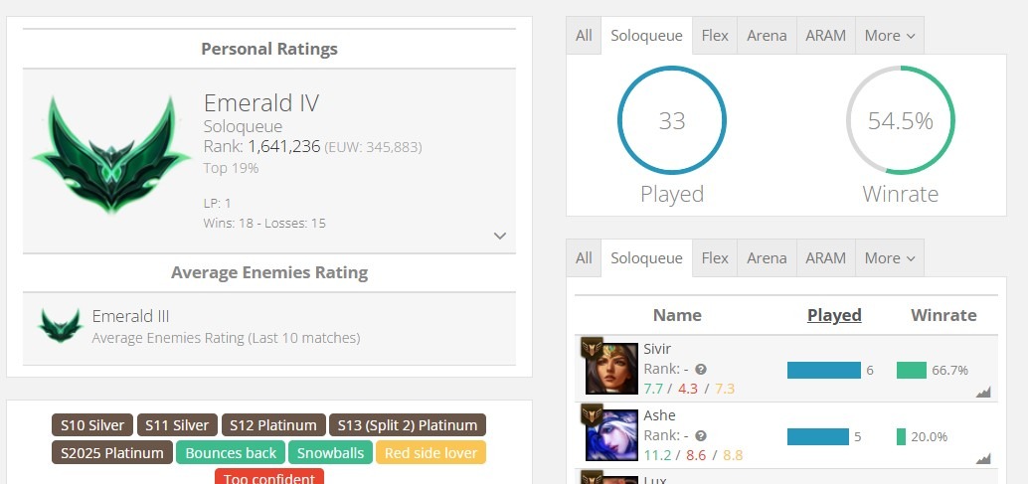
Task: Click the EUW: 345,883 regional rank
Action: coord(373,147)
